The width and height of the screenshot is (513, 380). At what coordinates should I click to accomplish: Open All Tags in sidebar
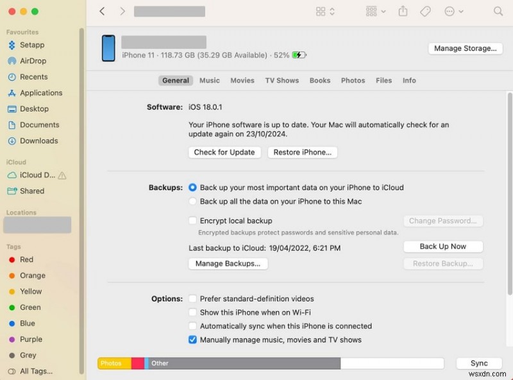[36, 371]
